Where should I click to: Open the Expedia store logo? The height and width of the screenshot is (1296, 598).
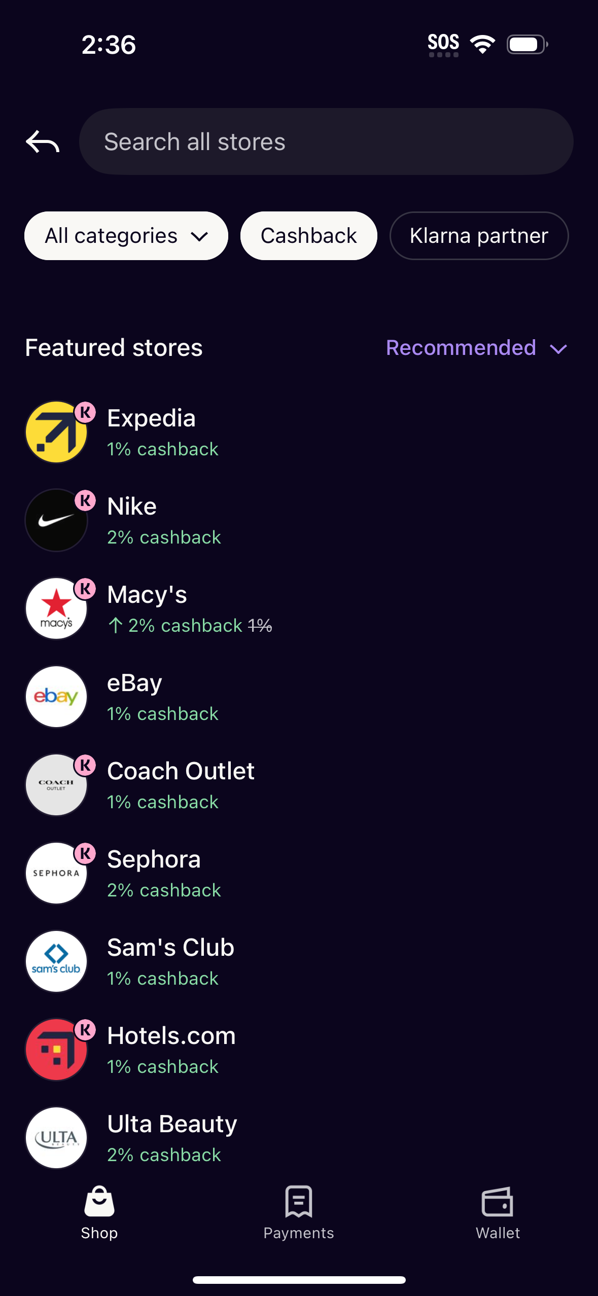[x=56, y=432]
